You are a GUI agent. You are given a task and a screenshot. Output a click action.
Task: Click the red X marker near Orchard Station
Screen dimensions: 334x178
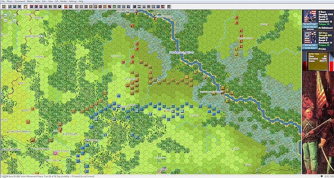click(x=55, y=153)
